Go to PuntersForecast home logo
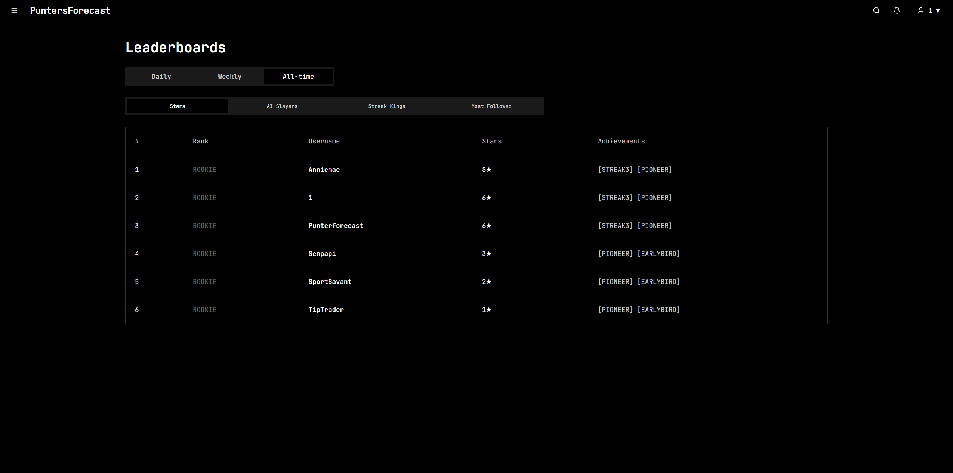This screenshot has width=953, height=473. pyautogui.click(x=70, y=10)
